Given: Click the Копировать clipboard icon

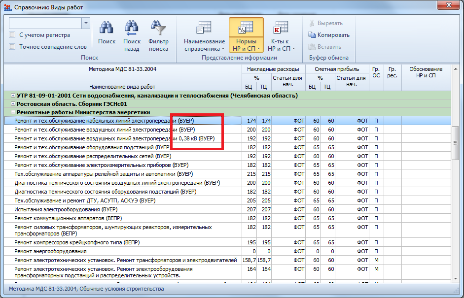Looking at the screenshot, I should click(312, 35).
